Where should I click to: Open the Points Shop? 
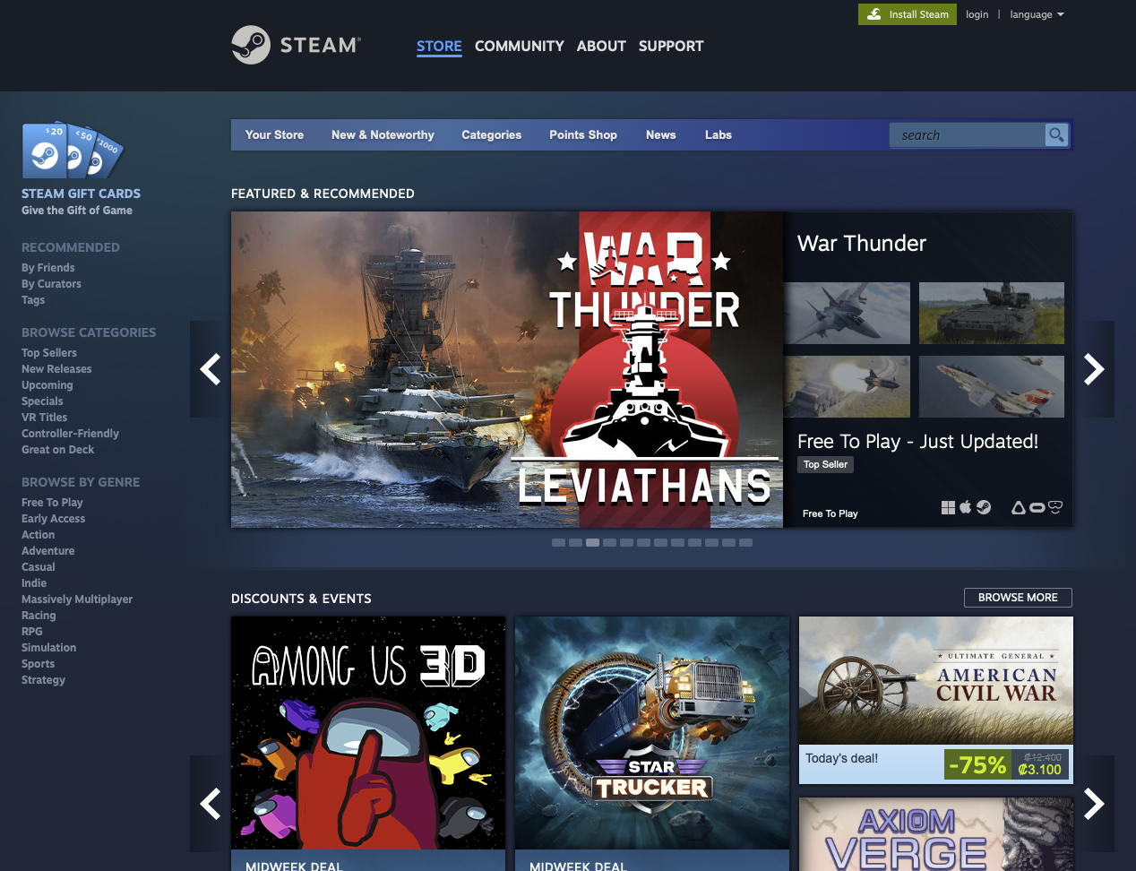click(583, 135)
